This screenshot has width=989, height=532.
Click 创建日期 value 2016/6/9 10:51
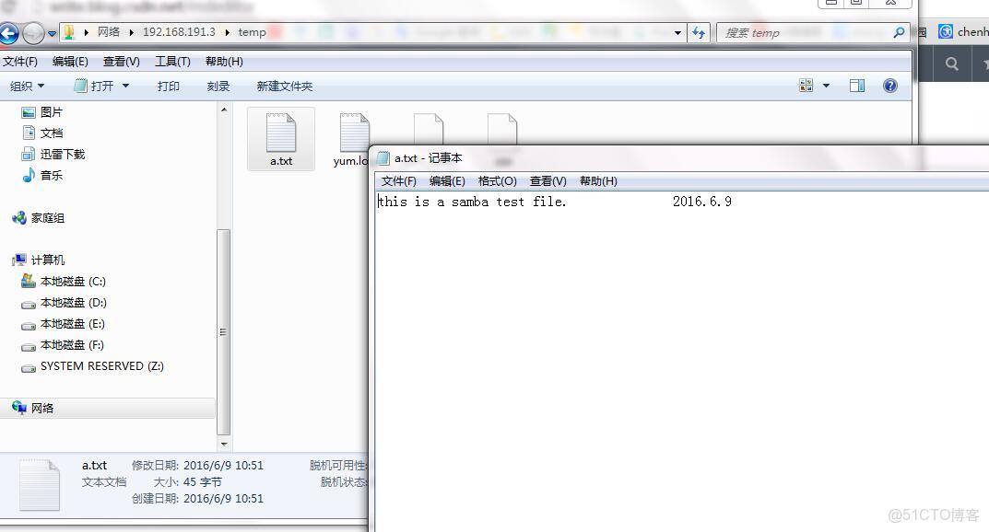pyautogui.click(x=223, y=498)
